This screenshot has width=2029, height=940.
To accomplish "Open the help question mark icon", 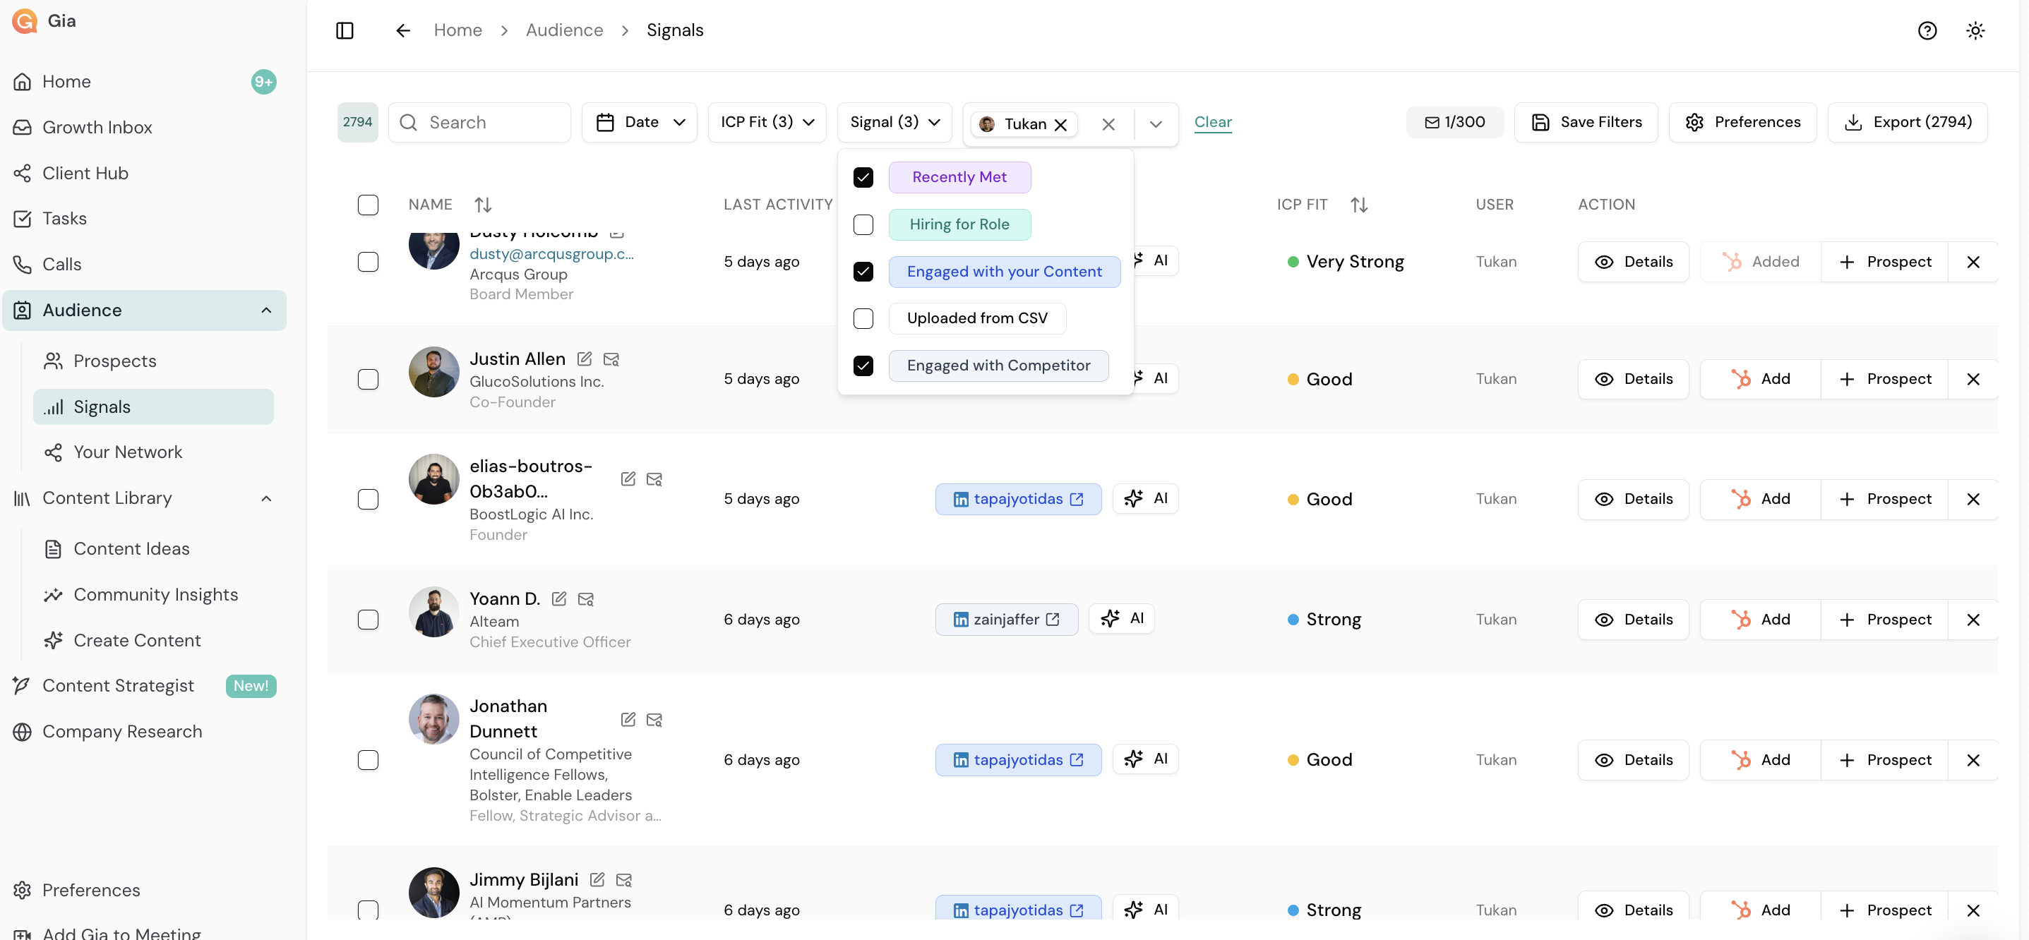I will 1927,30.
